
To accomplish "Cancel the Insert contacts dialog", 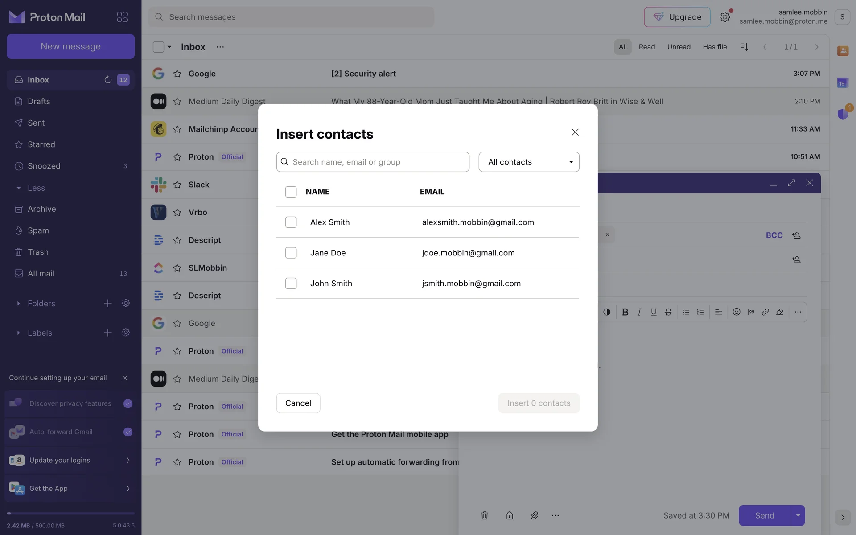I will coord(298,403).
